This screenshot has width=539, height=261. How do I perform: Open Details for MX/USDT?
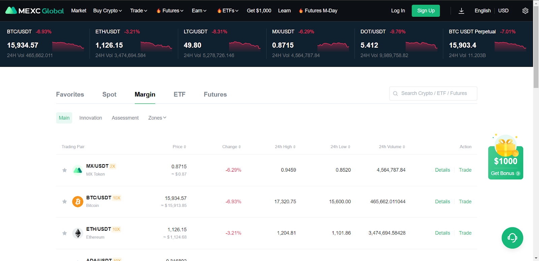pyautogui.click(x=443, y=170)
